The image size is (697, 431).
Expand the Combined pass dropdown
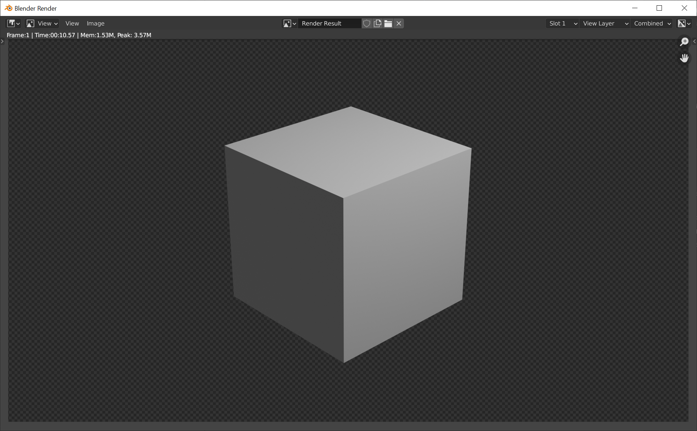[652, 23]
